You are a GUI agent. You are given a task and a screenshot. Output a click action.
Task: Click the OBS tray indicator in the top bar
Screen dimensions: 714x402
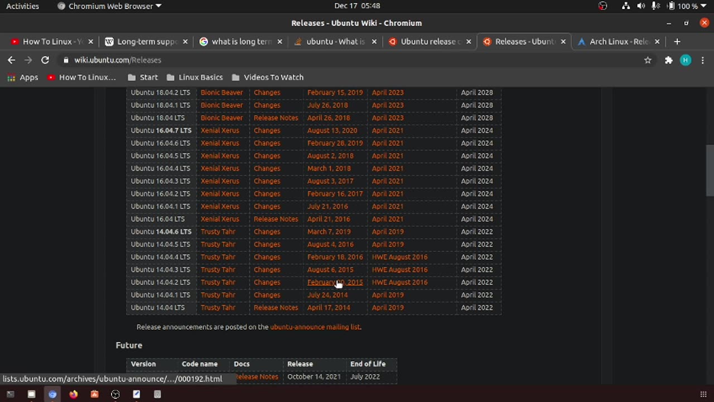pyautogui.click(x=602, y=6)
